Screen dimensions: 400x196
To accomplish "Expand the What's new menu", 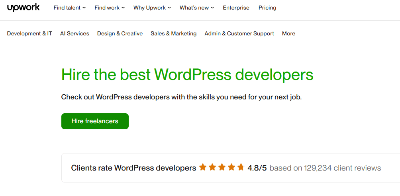I will (197, 8).
